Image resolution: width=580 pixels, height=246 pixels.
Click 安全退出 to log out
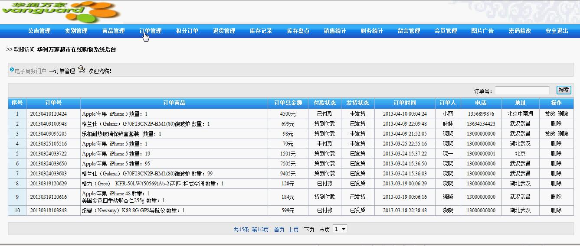pyautogui.click(x=557, y=31)
